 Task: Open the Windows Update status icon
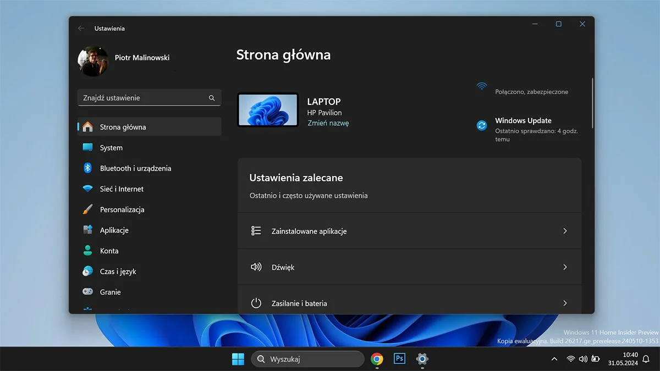[x=482, y=125]
